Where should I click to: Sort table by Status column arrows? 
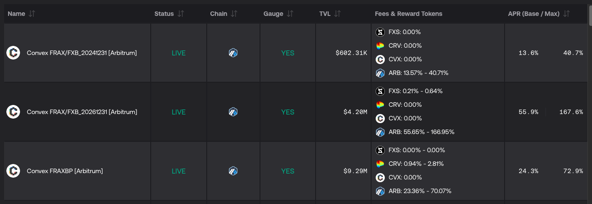[x=181, y=14]
